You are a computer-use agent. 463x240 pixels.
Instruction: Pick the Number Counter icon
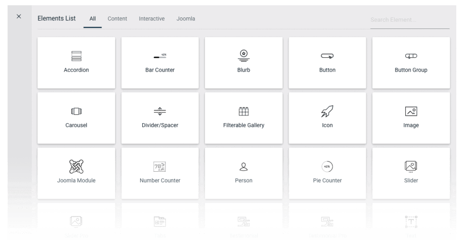click(x=160, y=166)
